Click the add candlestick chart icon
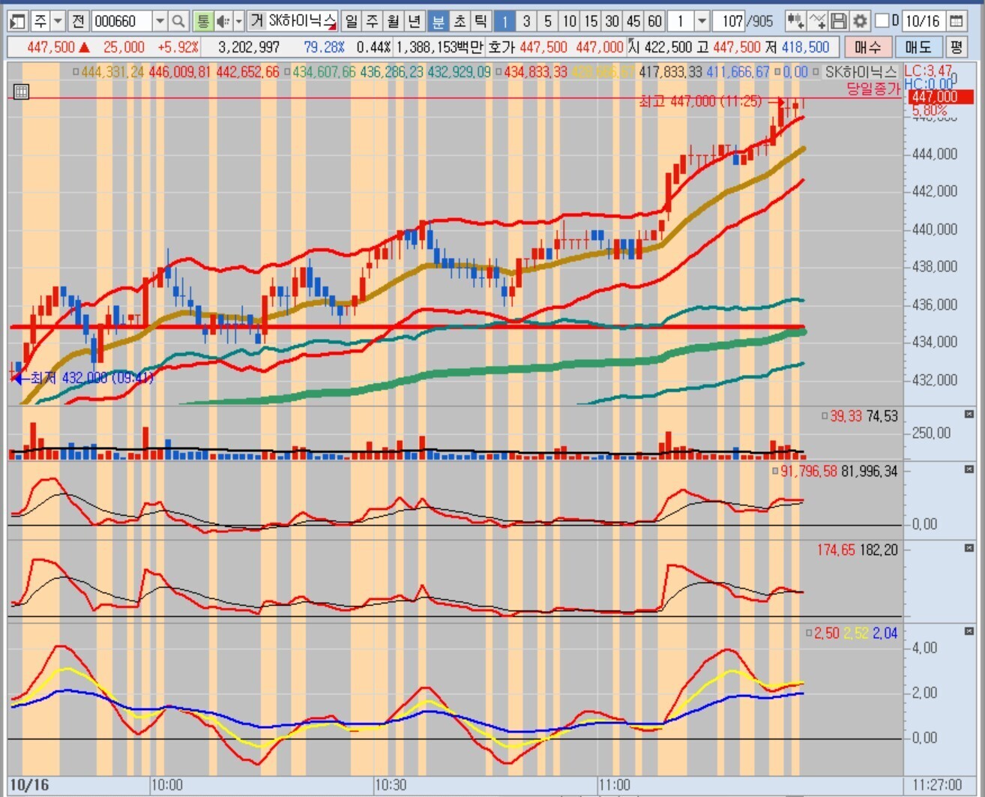985x797 pixels. (x=796, y=21)
